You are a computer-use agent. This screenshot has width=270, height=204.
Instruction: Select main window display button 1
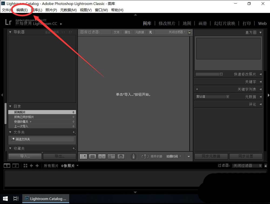7,166
